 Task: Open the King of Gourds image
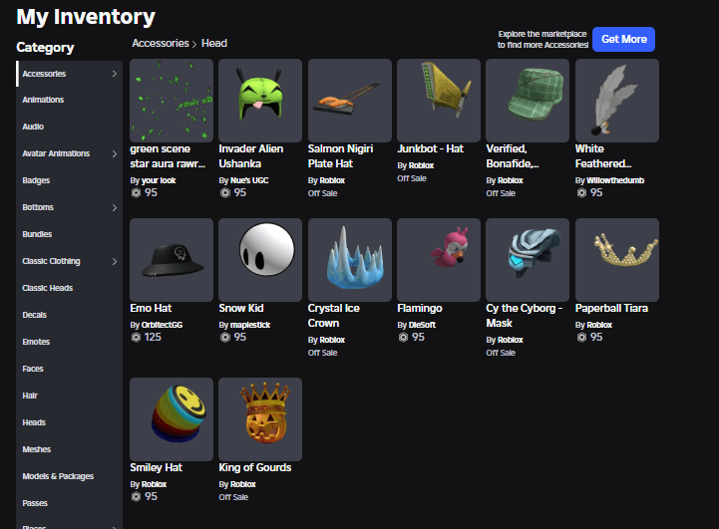pyautogui.click(x=260, y=419)
